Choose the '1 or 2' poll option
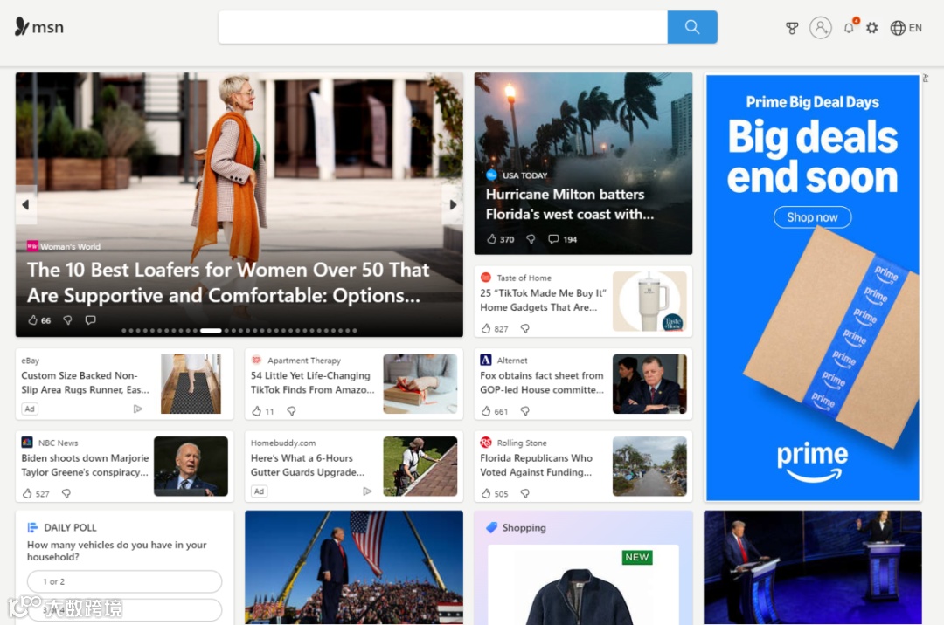Screen dimensions: 944x625 [x=125, y=581]
